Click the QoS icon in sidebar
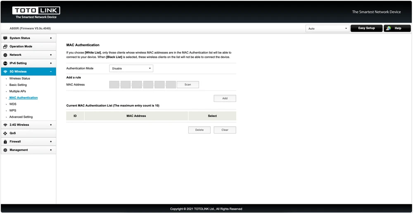Screen dimensions: 413x213 5,133
